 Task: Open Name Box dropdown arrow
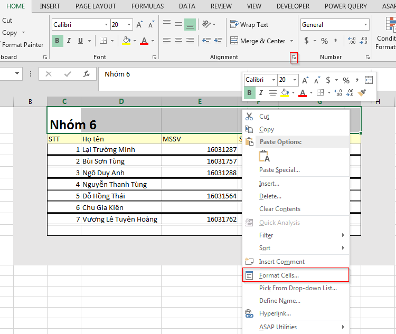coord(17,73)
